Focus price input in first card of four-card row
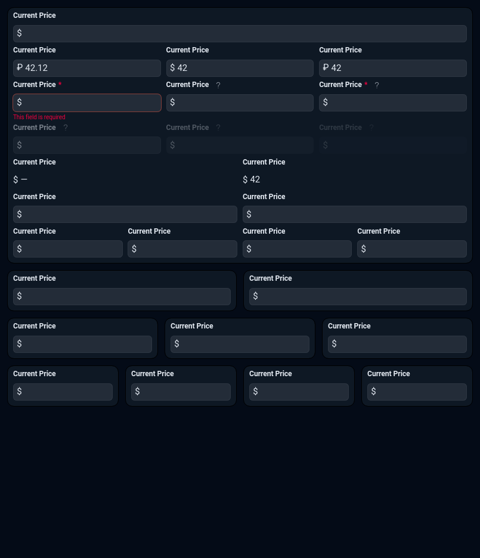Image resolution: width=480 pixels, height=558 pixels. pyautogui.click(x=63, y=392)
